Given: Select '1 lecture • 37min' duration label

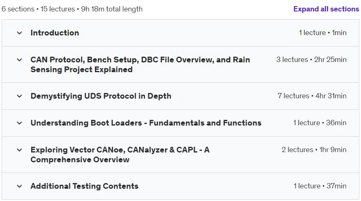Looking at the screenshot, I should tap(320, 186).
